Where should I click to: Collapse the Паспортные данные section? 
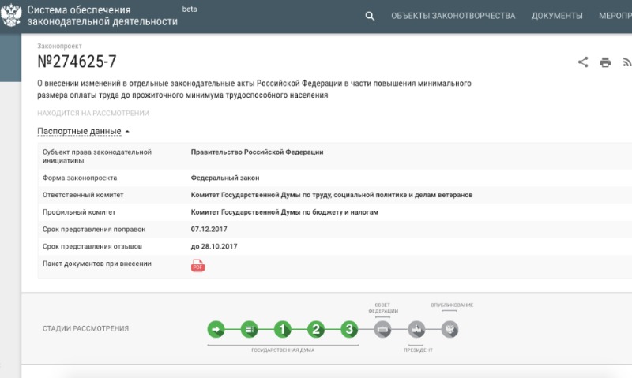click(x=83, y=131)
